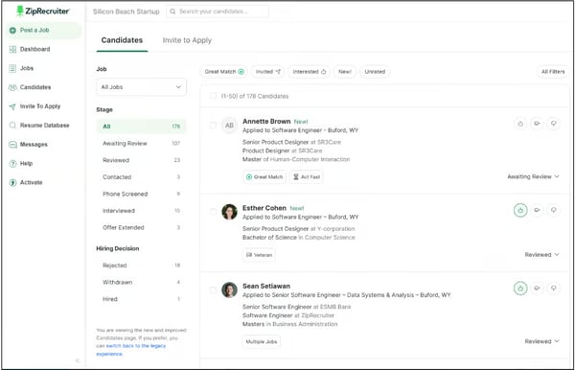Viewport: 575px width, 370px height.
Task: Give Annette Brown a thumbs up
Action: tap(520, 124)
